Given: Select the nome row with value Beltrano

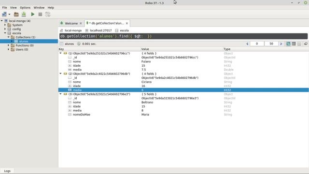Looking at the screenshot, I should (x=183, y=102).
